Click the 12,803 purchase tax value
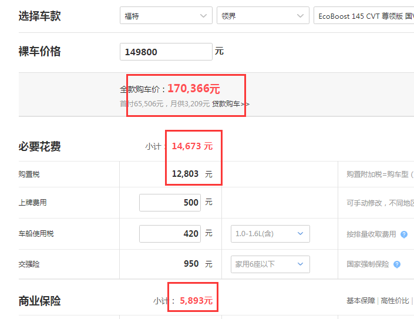This screenshot has width=414, height=319. point(185,174)
